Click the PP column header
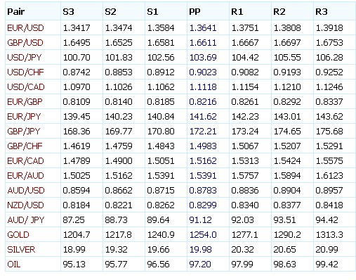356x280 pixels. (195, 12)
